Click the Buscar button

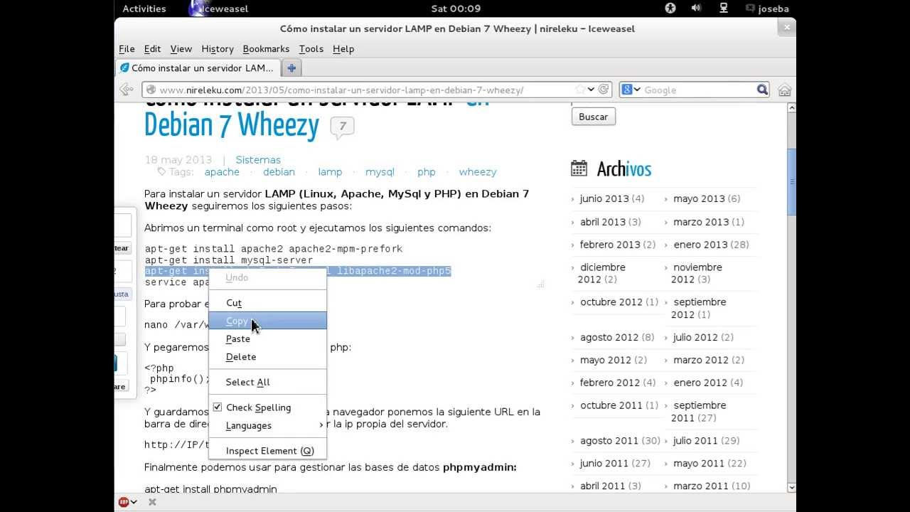pyautogui.click(x=593, y=117)
